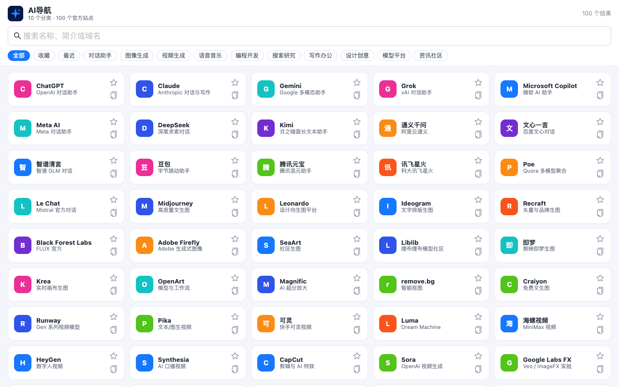Click the orange 通 avatar of 通义千问
The height and width of the screenshot is (387, 619).
[x=388, y=128]
